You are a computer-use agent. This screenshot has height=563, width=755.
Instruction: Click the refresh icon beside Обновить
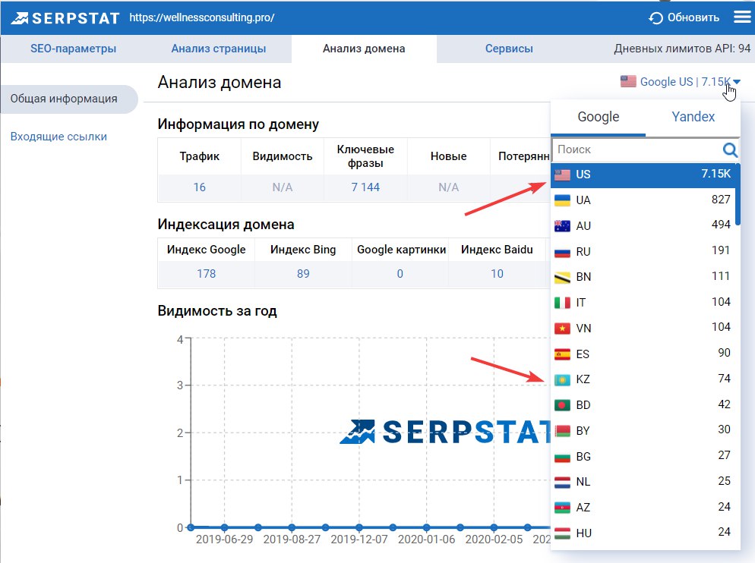pyautogui.click(x=655, y=17)
